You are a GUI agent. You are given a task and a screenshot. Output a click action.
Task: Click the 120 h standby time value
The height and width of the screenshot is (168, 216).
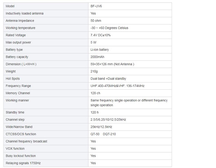pyautogui.click(x=95, y=112)
